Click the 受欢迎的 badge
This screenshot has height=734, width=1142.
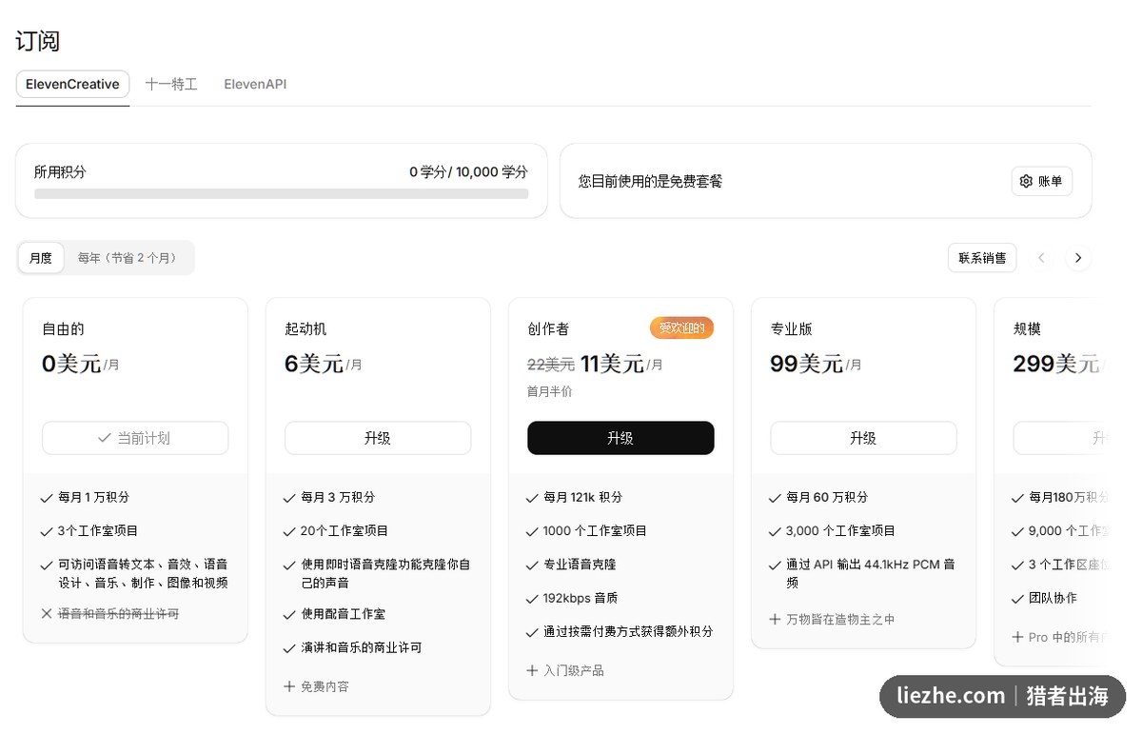click(681, 328)
